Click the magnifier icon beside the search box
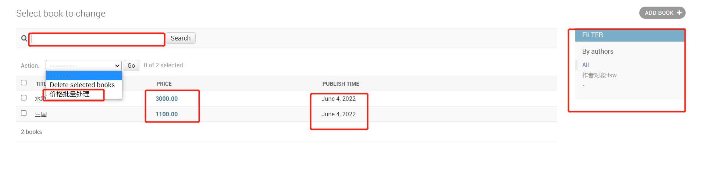This screenshot has height=195, width=704. coord(24,38)
